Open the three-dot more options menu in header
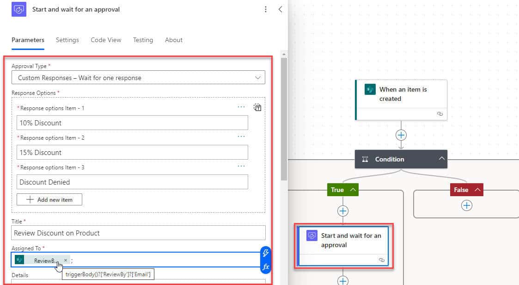This screenshot has height=285, width=519. (265, 9)
